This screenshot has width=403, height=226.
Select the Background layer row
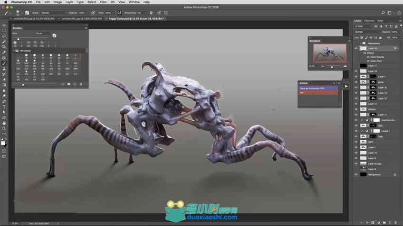click(x=376, y=175)
